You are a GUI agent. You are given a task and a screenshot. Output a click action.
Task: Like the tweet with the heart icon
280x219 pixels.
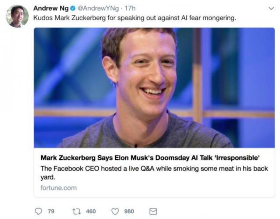point(115,212)
